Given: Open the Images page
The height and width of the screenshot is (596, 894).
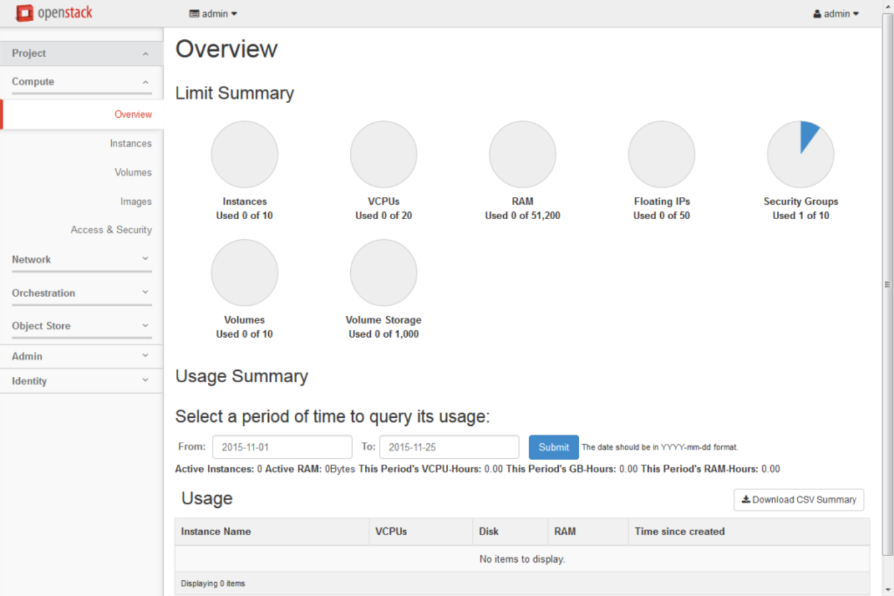Looking at the screenshot, I should [x=135, y=201].
